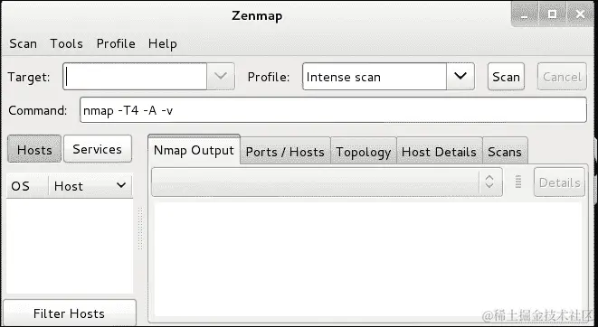Maximize the Zenmap window
The height and width of the screenshot is (327, 598).
pyautogui.click(x=552, y=14)
